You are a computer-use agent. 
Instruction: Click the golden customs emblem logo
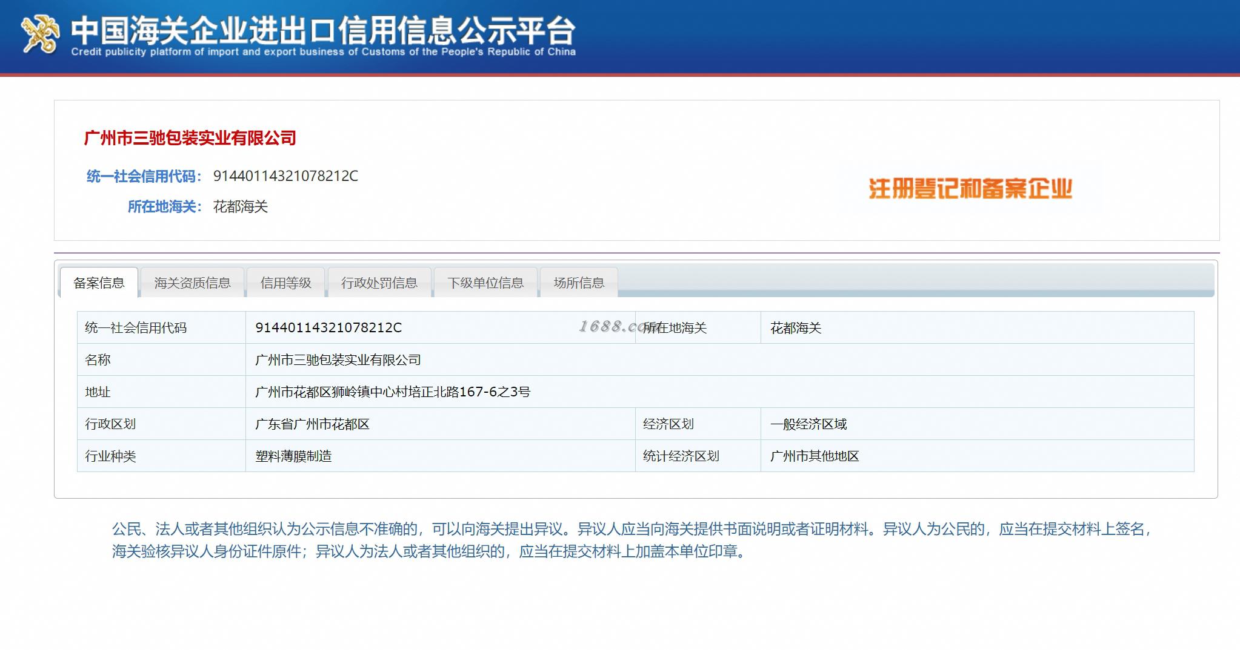click(x=40, y=34)
